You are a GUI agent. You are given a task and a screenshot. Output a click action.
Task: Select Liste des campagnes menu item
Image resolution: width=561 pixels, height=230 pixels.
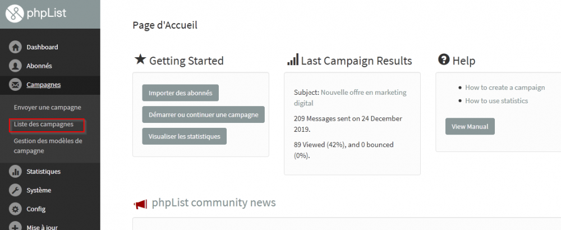(x=44, y=124)
